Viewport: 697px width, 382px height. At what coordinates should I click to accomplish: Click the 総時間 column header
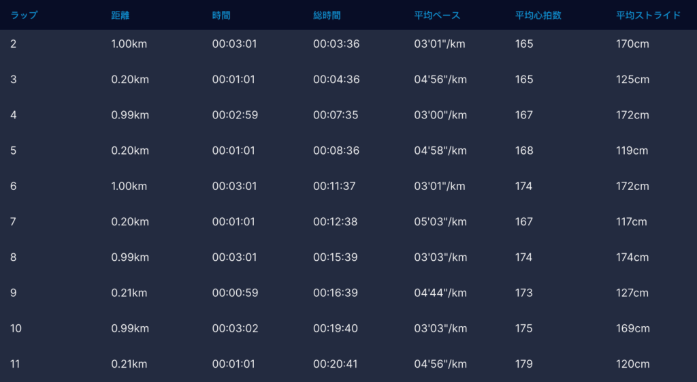point(327,15)
